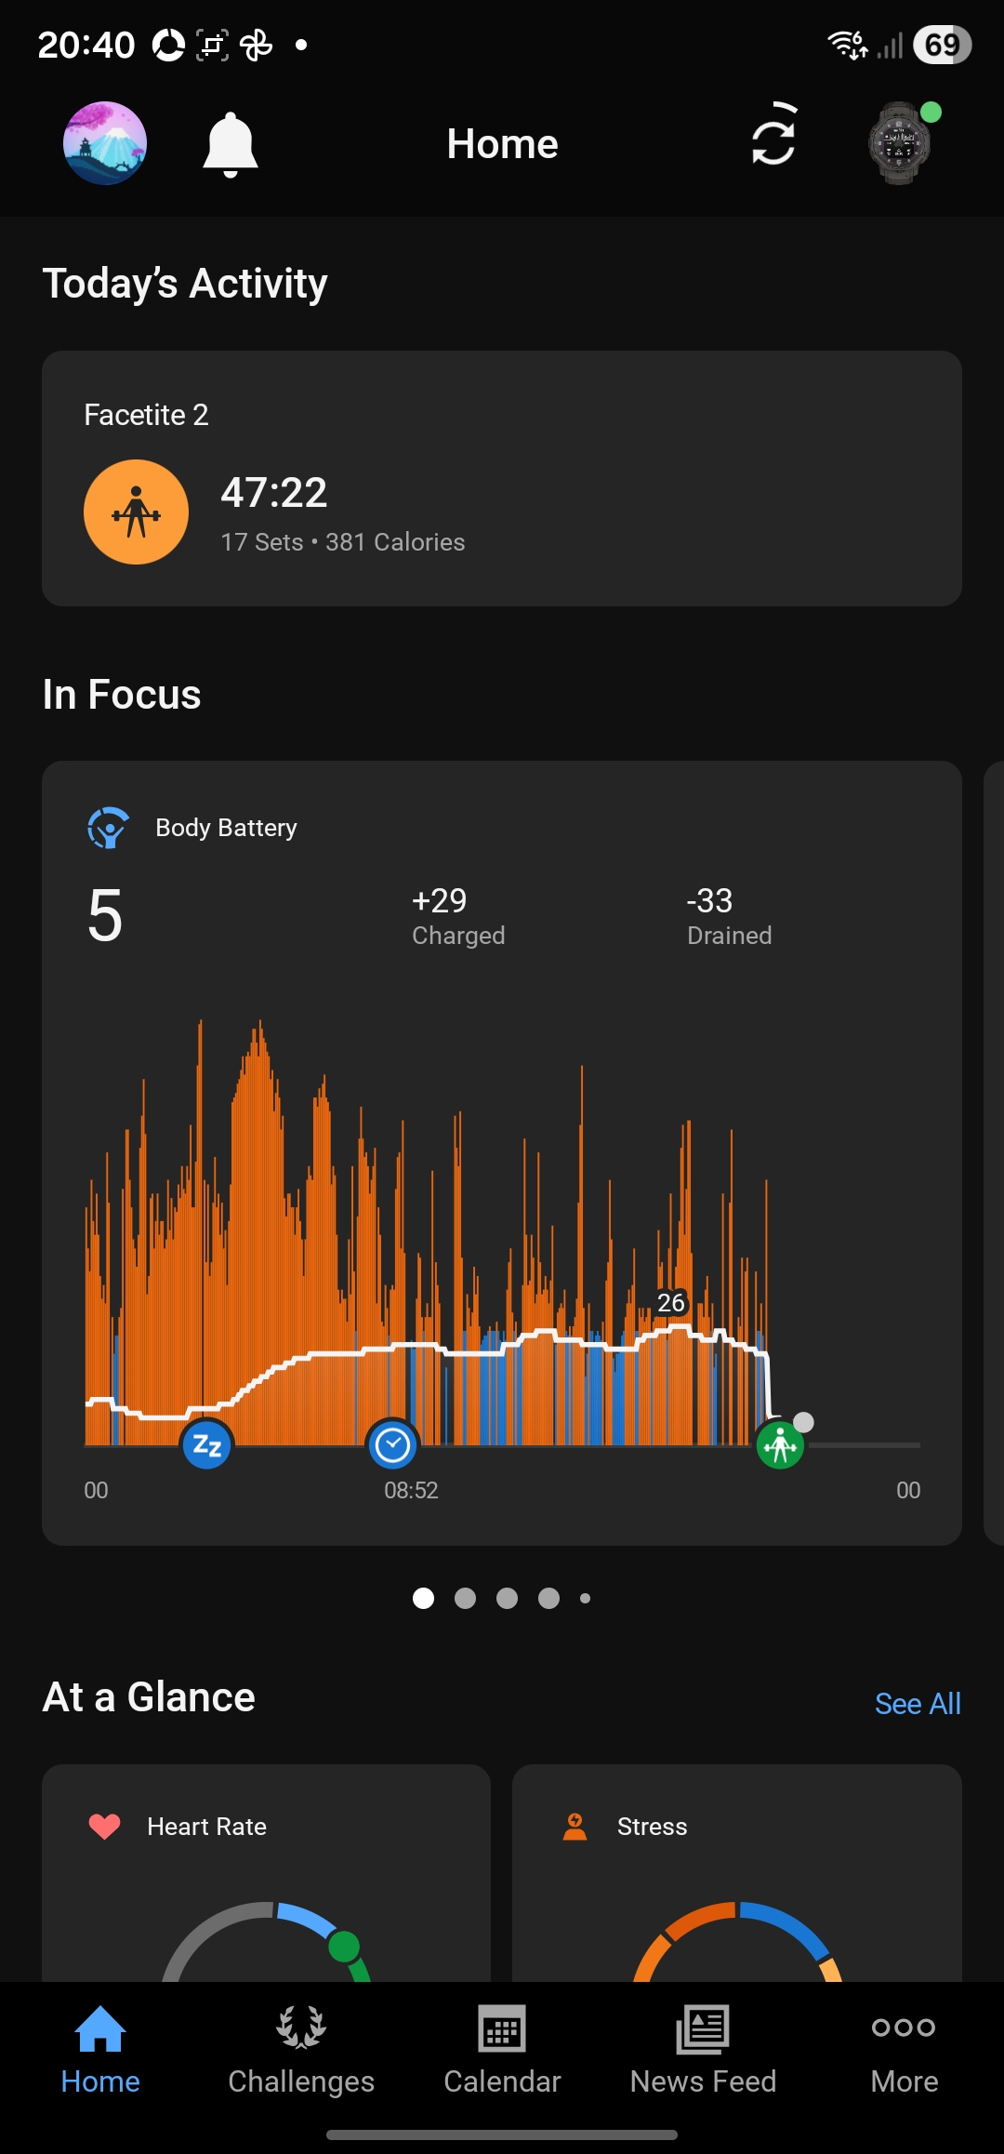Viewport: 1004px width, 2154px height.
Task: Open the Facetite 2 activity card
Action: tap(502, 479)
